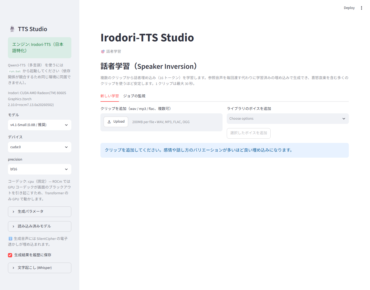Click the file drop zone showing 200MB per file

(161, 122)
